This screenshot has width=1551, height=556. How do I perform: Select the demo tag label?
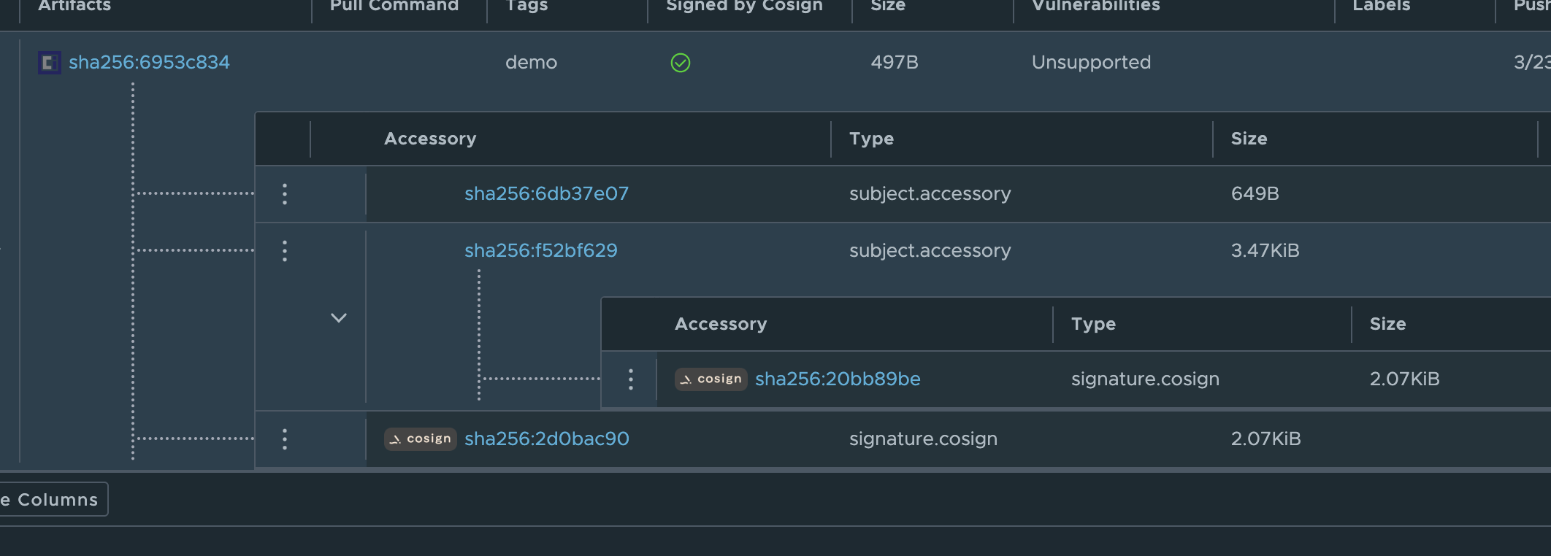(532, 63)
